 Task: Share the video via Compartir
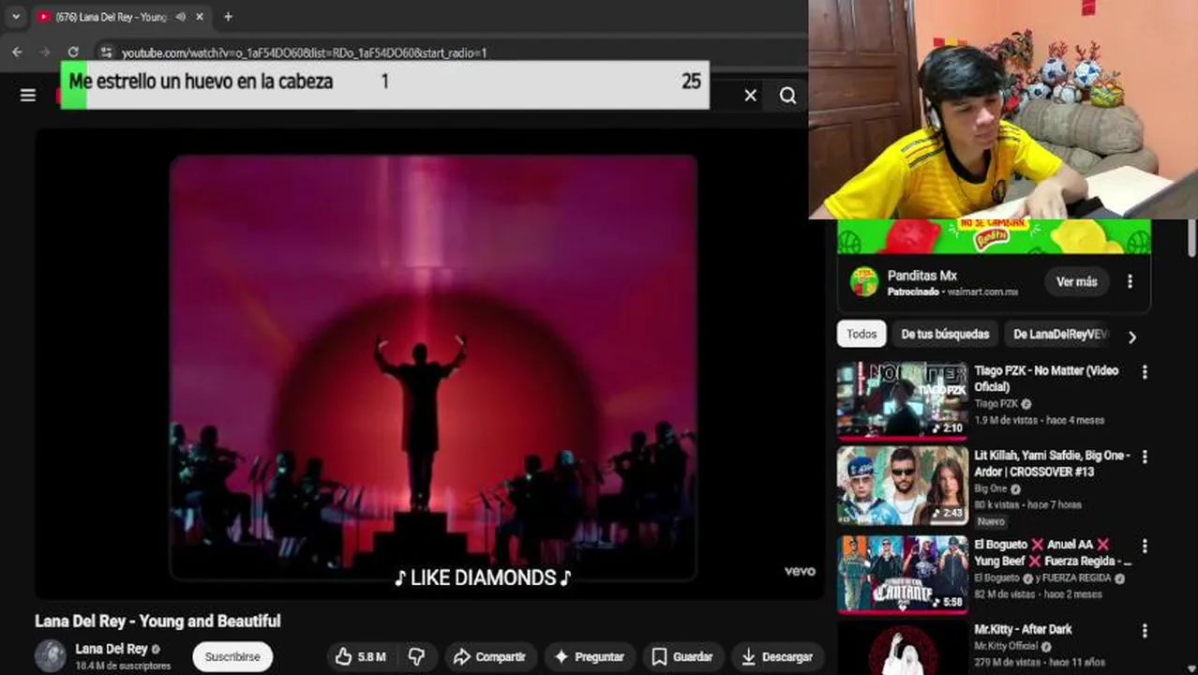(x=489, y=657)
